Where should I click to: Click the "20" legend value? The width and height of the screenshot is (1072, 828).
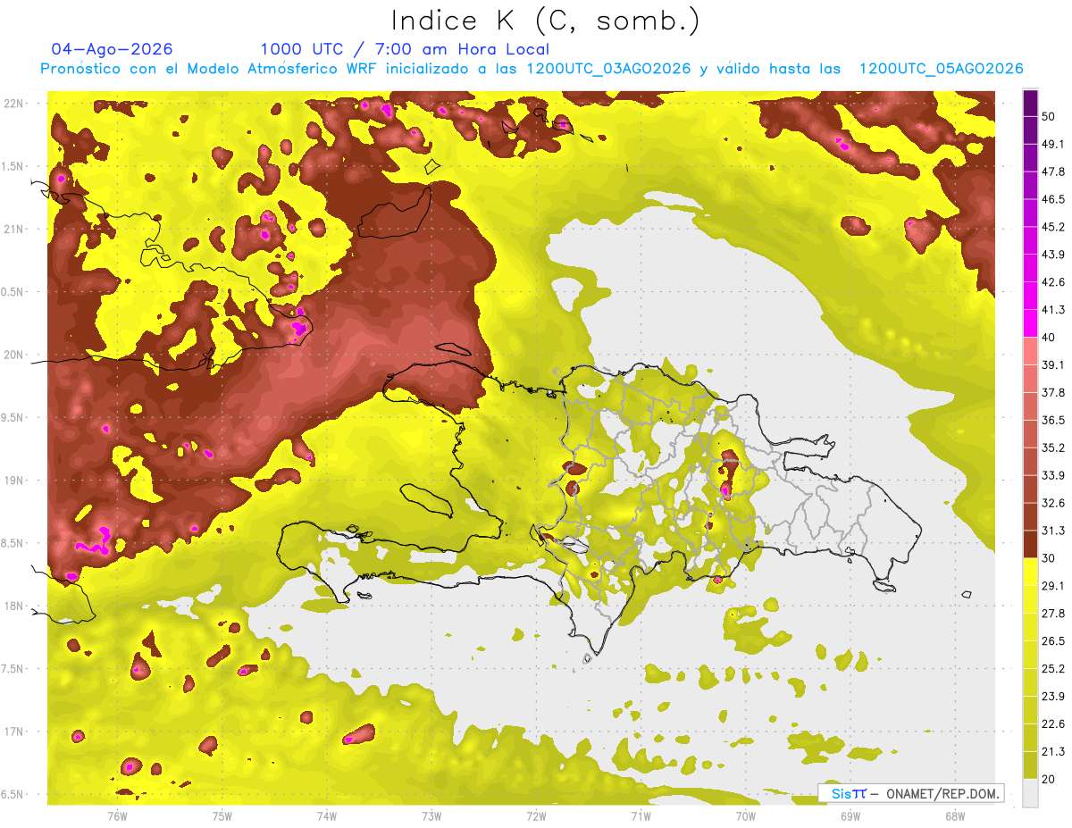pos(1049,779)
